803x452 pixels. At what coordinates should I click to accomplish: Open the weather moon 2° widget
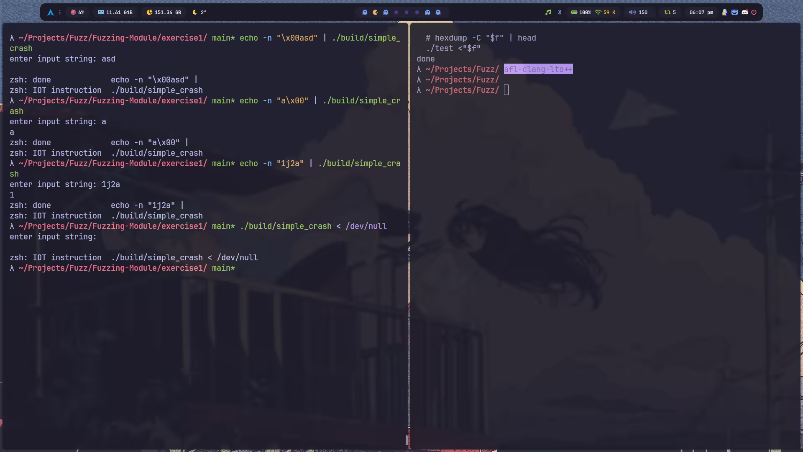(x=199, y=13)
